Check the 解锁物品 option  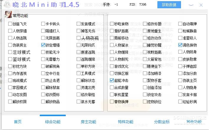point(43,102)
